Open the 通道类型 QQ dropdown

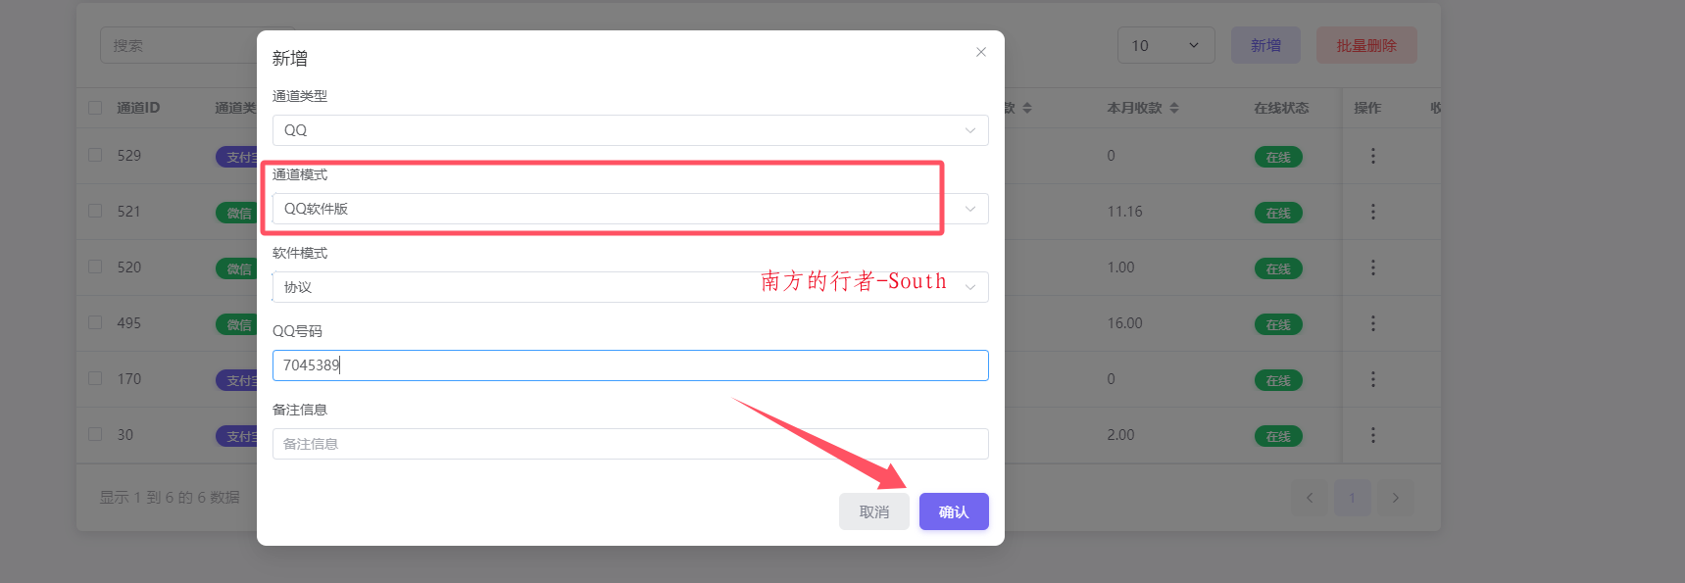click(x=630, y=130)
